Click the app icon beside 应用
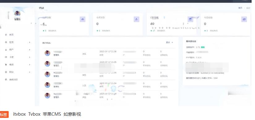 (6, 42)
